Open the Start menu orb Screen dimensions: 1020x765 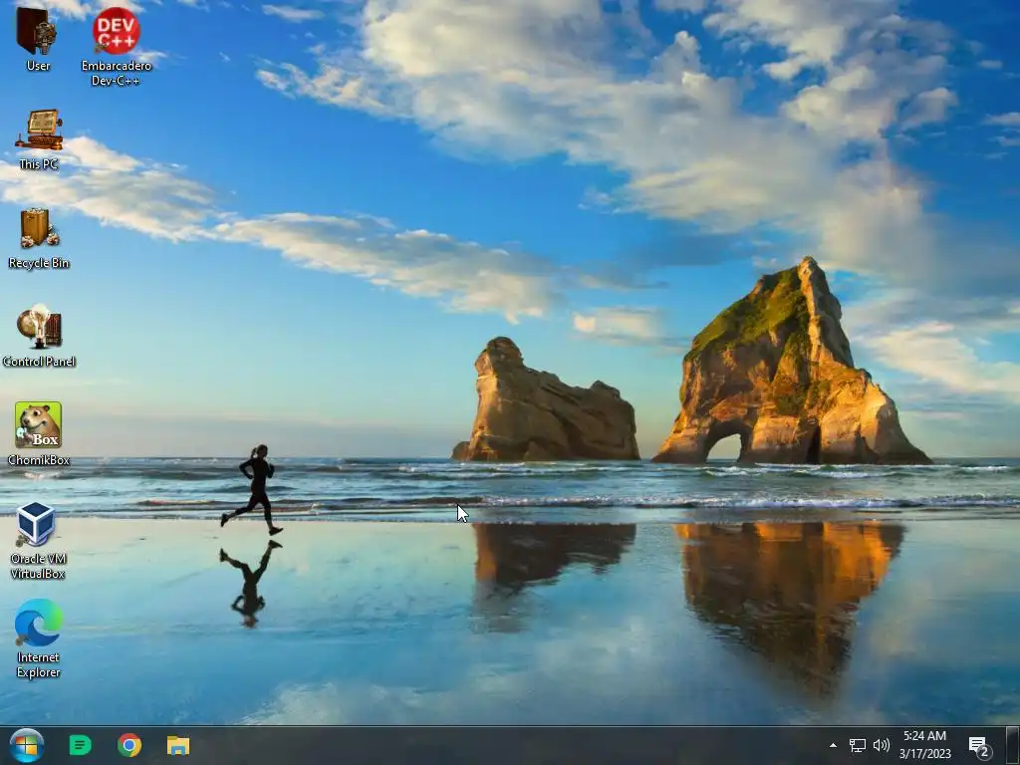pyautogui.click(x=27, y=745)
